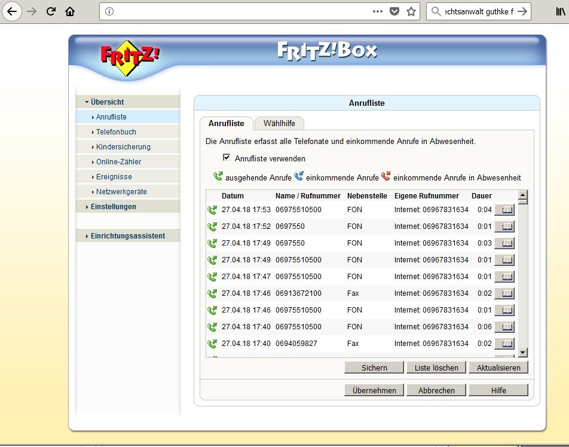Click the 'Eigene Rufnummer' column header
The image size is (569, 447).
(x=426, y=196)
